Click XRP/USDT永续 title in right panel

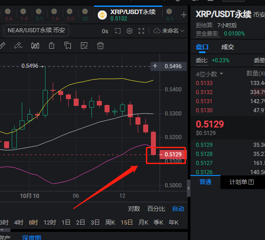pos(224,14)
